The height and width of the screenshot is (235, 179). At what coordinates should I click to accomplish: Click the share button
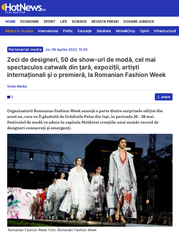tap(163, 97)
